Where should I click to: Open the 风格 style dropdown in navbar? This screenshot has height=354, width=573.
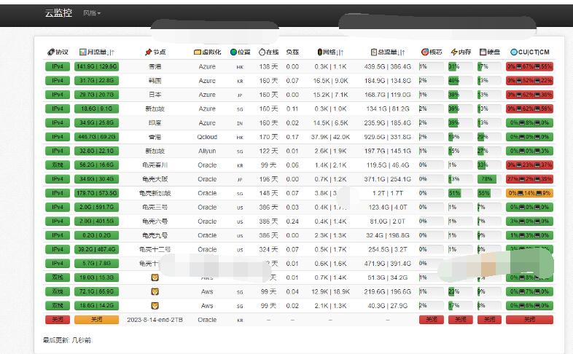pyautogui.click(x=92, y=13)
